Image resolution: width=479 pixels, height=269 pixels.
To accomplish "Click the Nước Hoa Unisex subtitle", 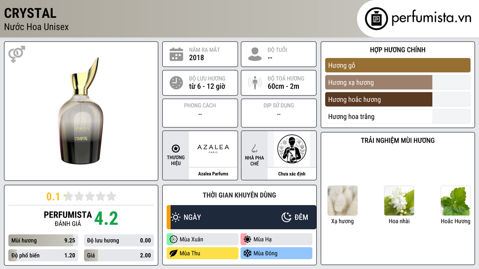I will click(36, 27).
